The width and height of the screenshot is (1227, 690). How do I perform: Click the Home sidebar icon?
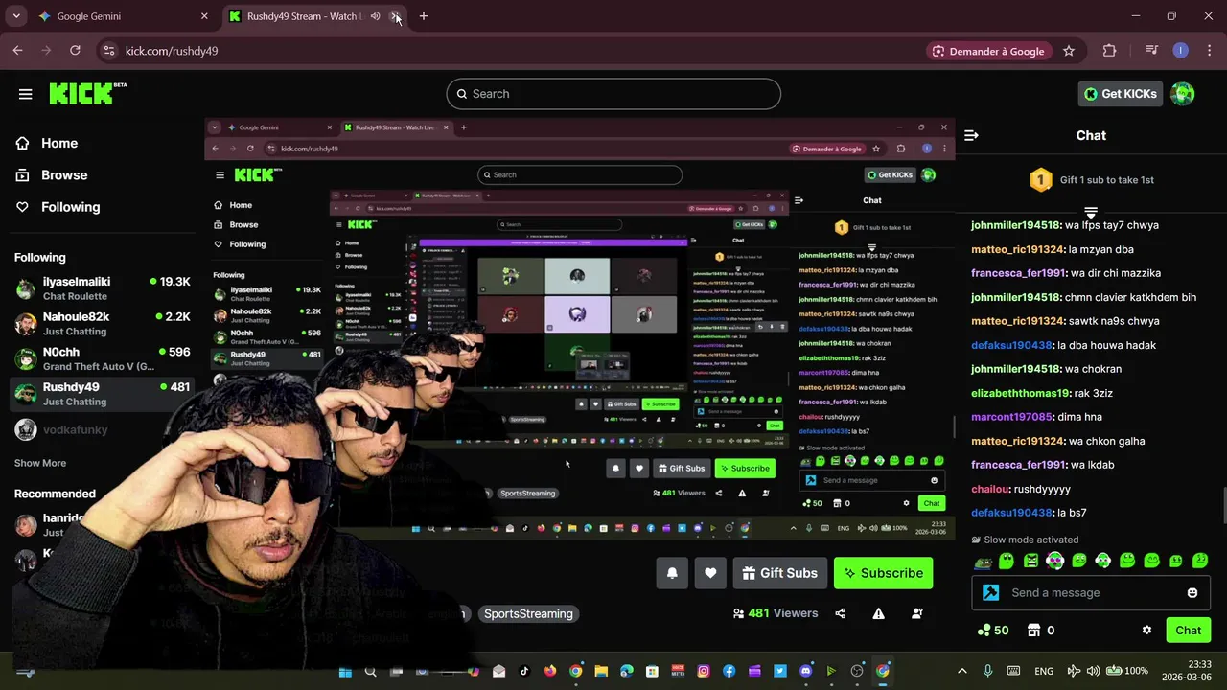tap(22, 143)
